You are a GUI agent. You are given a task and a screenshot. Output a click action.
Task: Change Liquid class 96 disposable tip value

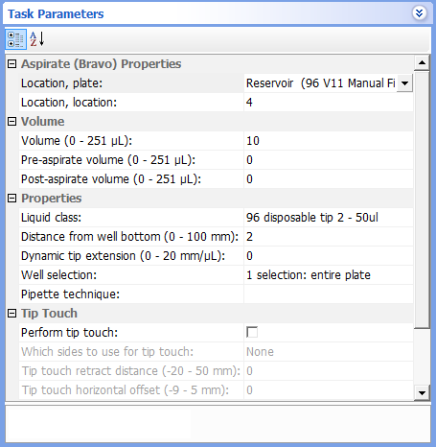pos(329,218)
